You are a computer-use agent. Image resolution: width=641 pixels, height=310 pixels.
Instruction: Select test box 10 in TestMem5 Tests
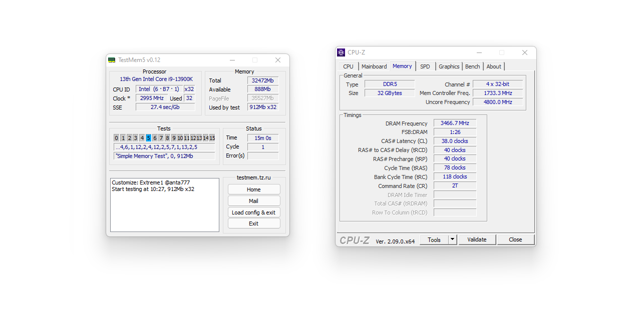coord(180,138)
